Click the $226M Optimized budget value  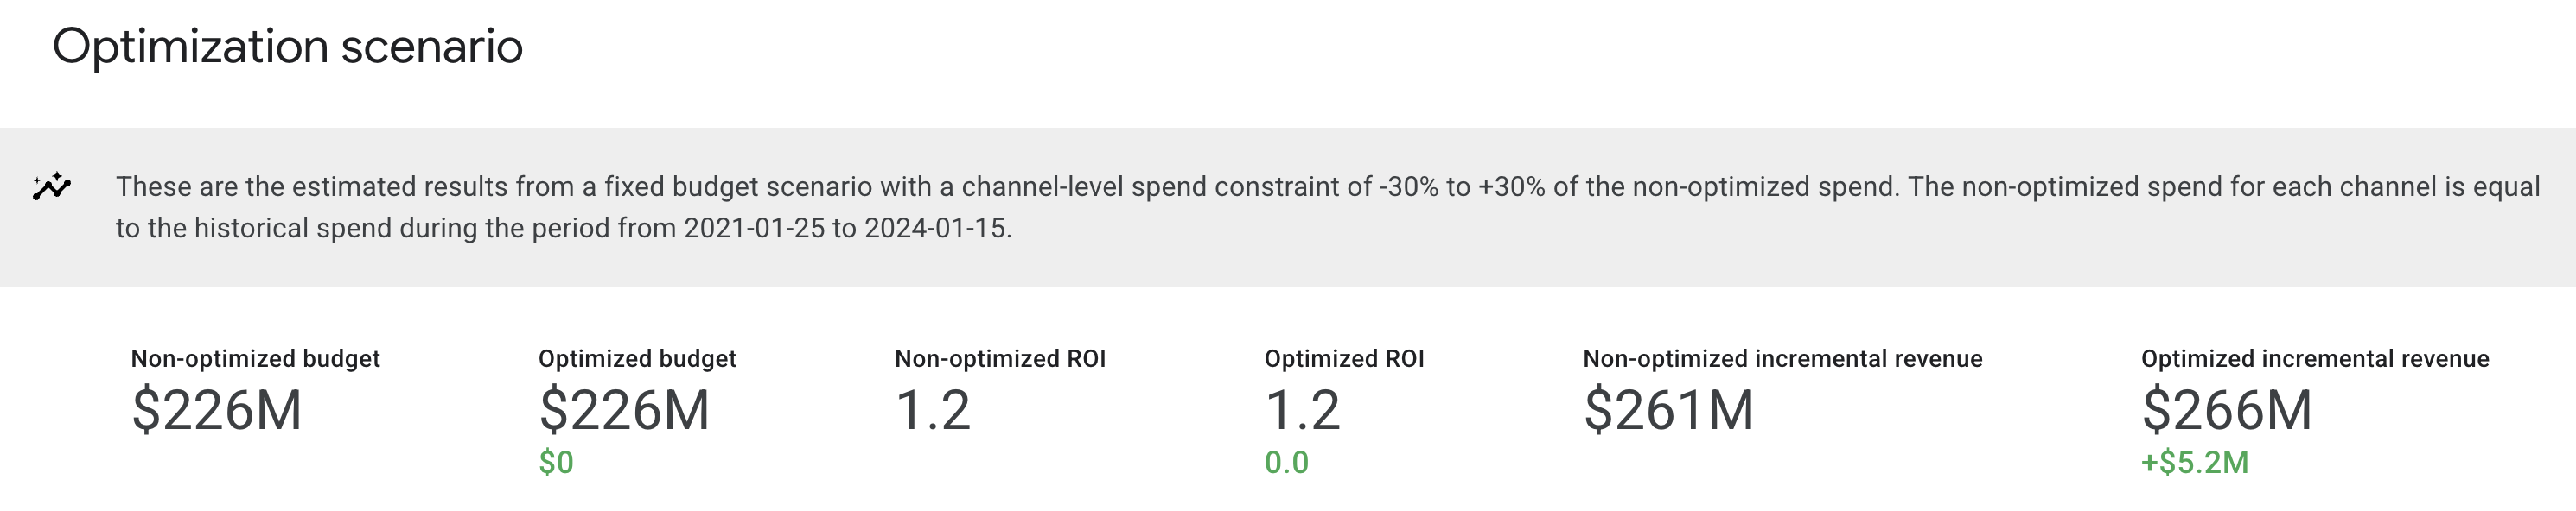pyautogui.click(x=624, y=410)
